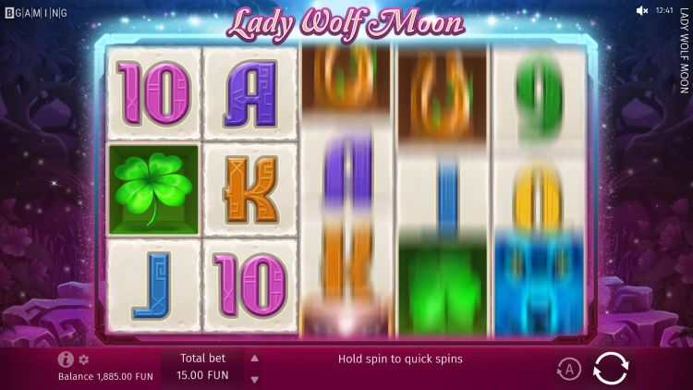
Task: Click the green four-leaf clover symbol
Action: [153, 189]
